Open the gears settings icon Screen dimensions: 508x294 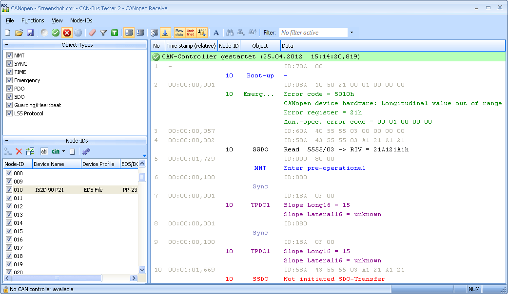tap(86, 151)
